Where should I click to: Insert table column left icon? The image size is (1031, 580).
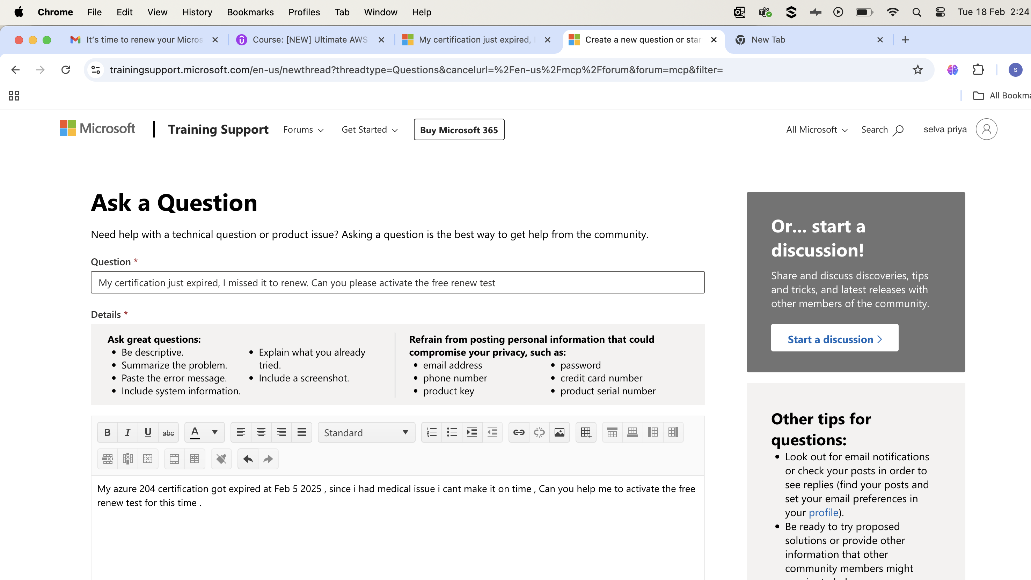653,432
